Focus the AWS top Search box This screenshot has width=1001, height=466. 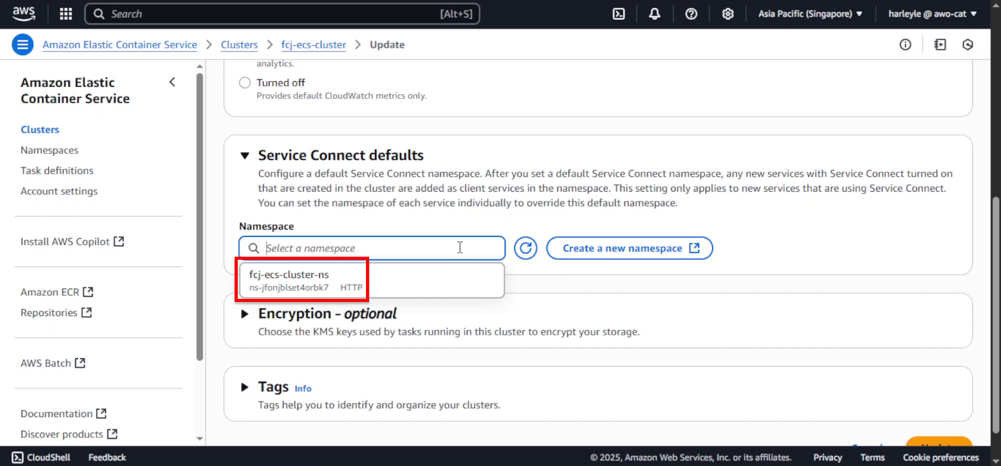[x=282, y=14]
